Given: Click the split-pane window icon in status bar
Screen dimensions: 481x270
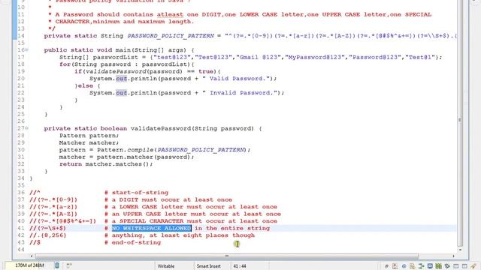Looking at the screenshot, I should (464, 266).
